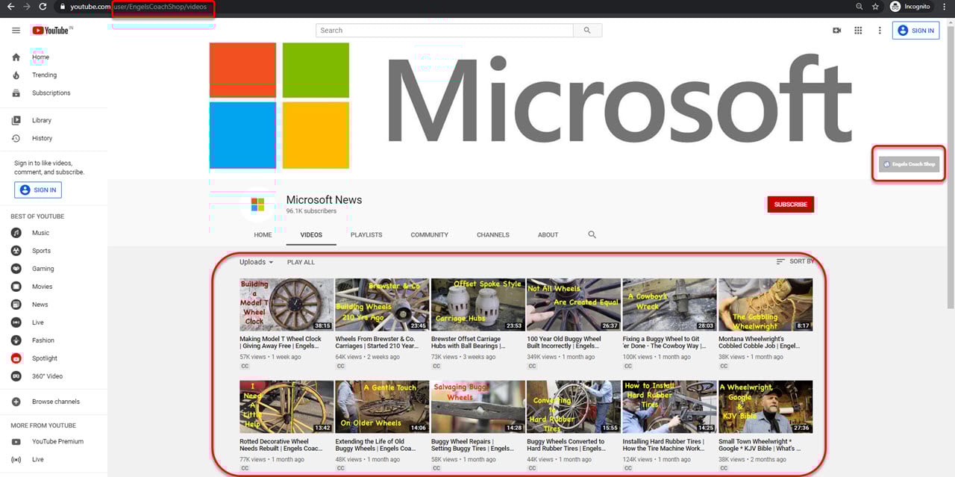This screenshot has height=477, width=955.
Task: Click the browser back arrow
Action: click(10, 7)
